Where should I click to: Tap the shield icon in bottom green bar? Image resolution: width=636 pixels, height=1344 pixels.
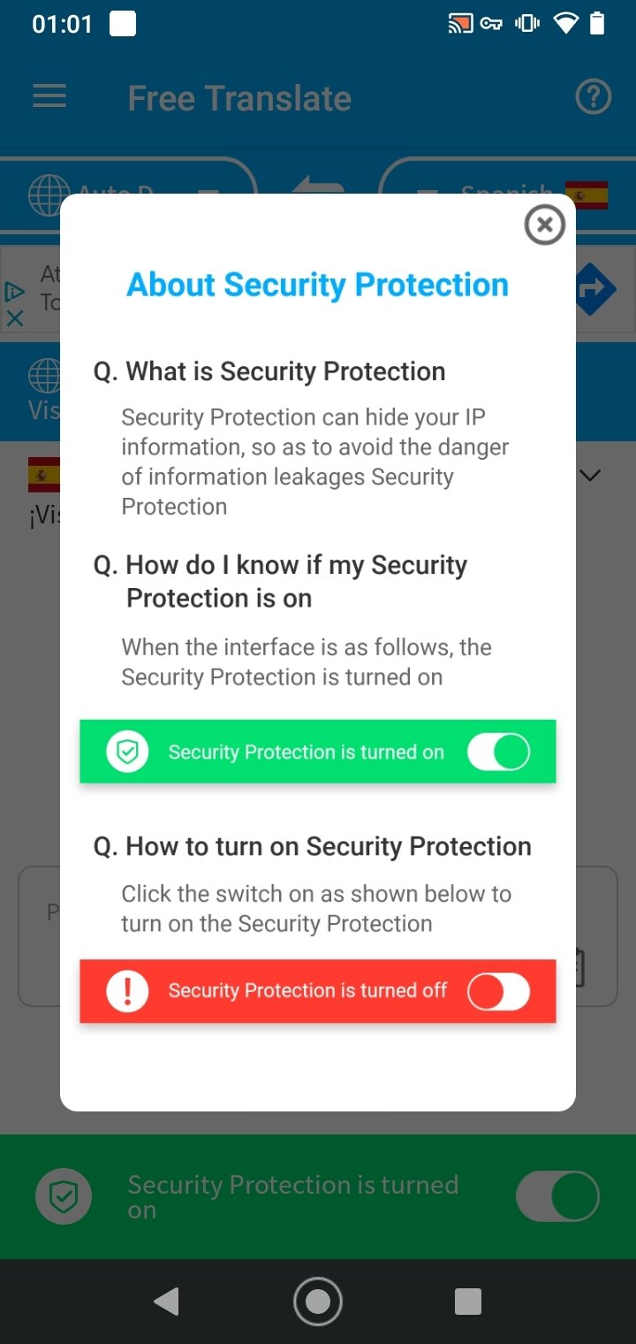click(64, 1196)
